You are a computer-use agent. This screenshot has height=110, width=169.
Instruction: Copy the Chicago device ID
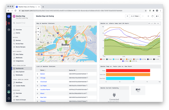pyautogui.click(x=87, y=78)
